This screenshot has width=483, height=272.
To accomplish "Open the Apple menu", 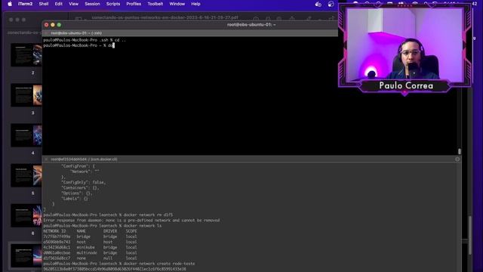I will click(x=10, y=4).
